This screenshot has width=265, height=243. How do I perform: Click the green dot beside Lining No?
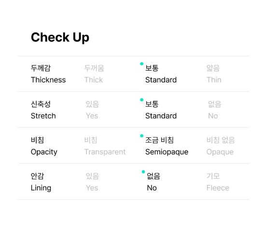point(143,172)
